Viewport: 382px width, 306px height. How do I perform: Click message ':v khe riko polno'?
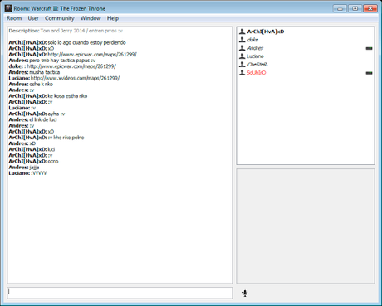[66, 138]
